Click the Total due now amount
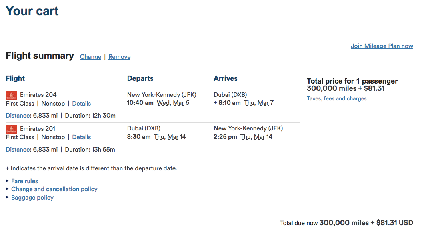Image resolution: width=426 pixels, height=232 pixels. [366, 223]
